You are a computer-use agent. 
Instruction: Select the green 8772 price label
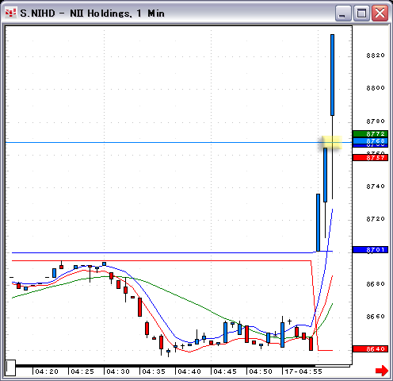(370, 134)
